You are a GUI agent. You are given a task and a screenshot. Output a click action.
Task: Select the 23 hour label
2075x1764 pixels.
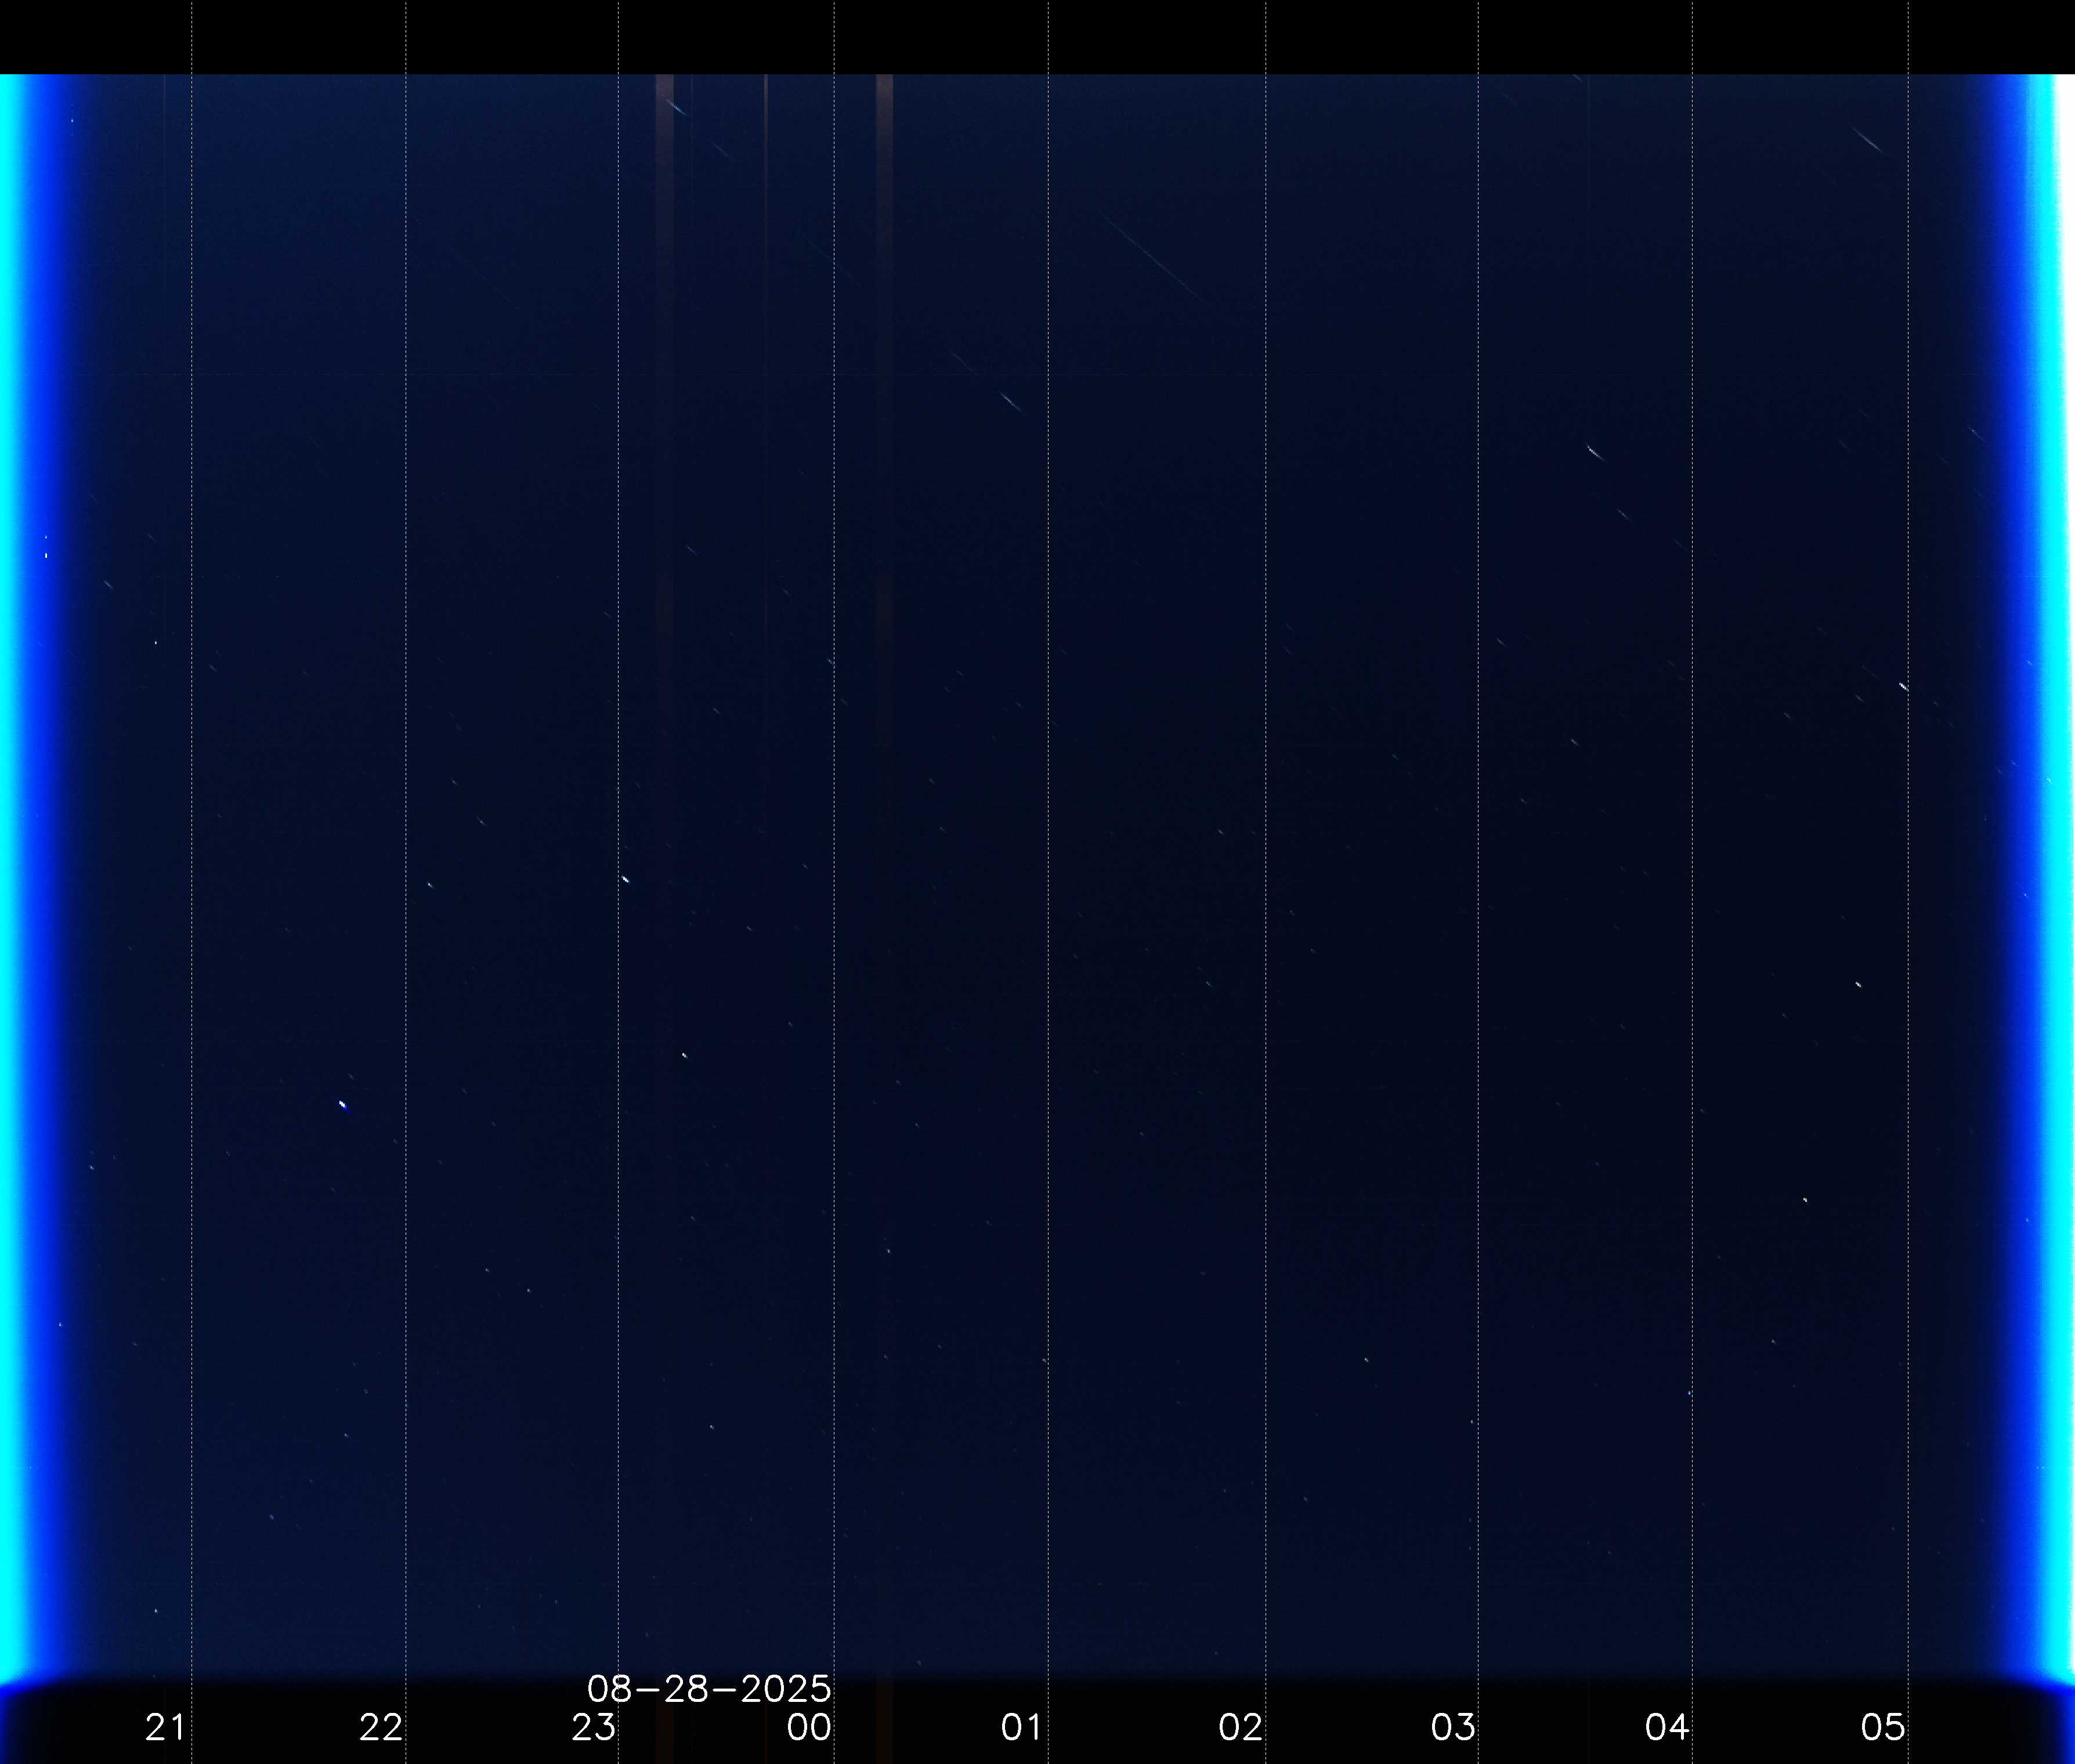(x=593, y=1727)
